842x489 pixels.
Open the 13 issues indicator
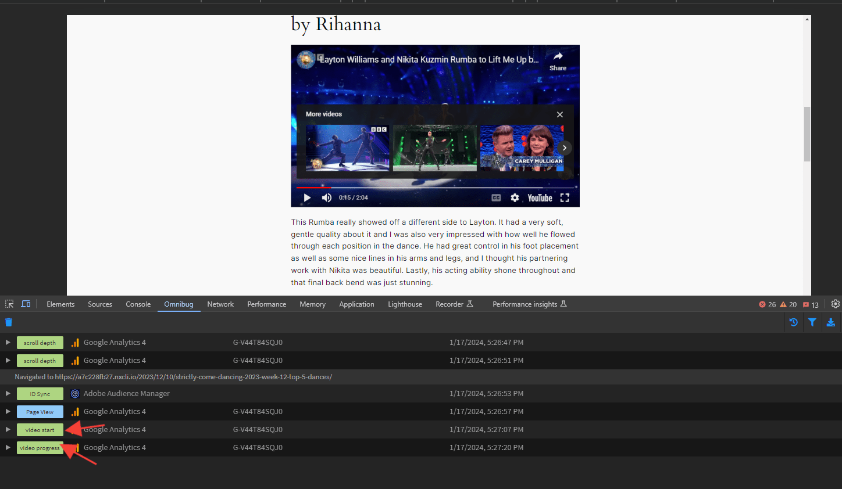coord(811,305)
